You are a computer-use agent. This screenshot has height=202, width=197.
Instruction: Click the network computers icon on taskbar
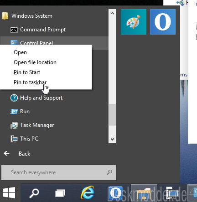(172, 193)
